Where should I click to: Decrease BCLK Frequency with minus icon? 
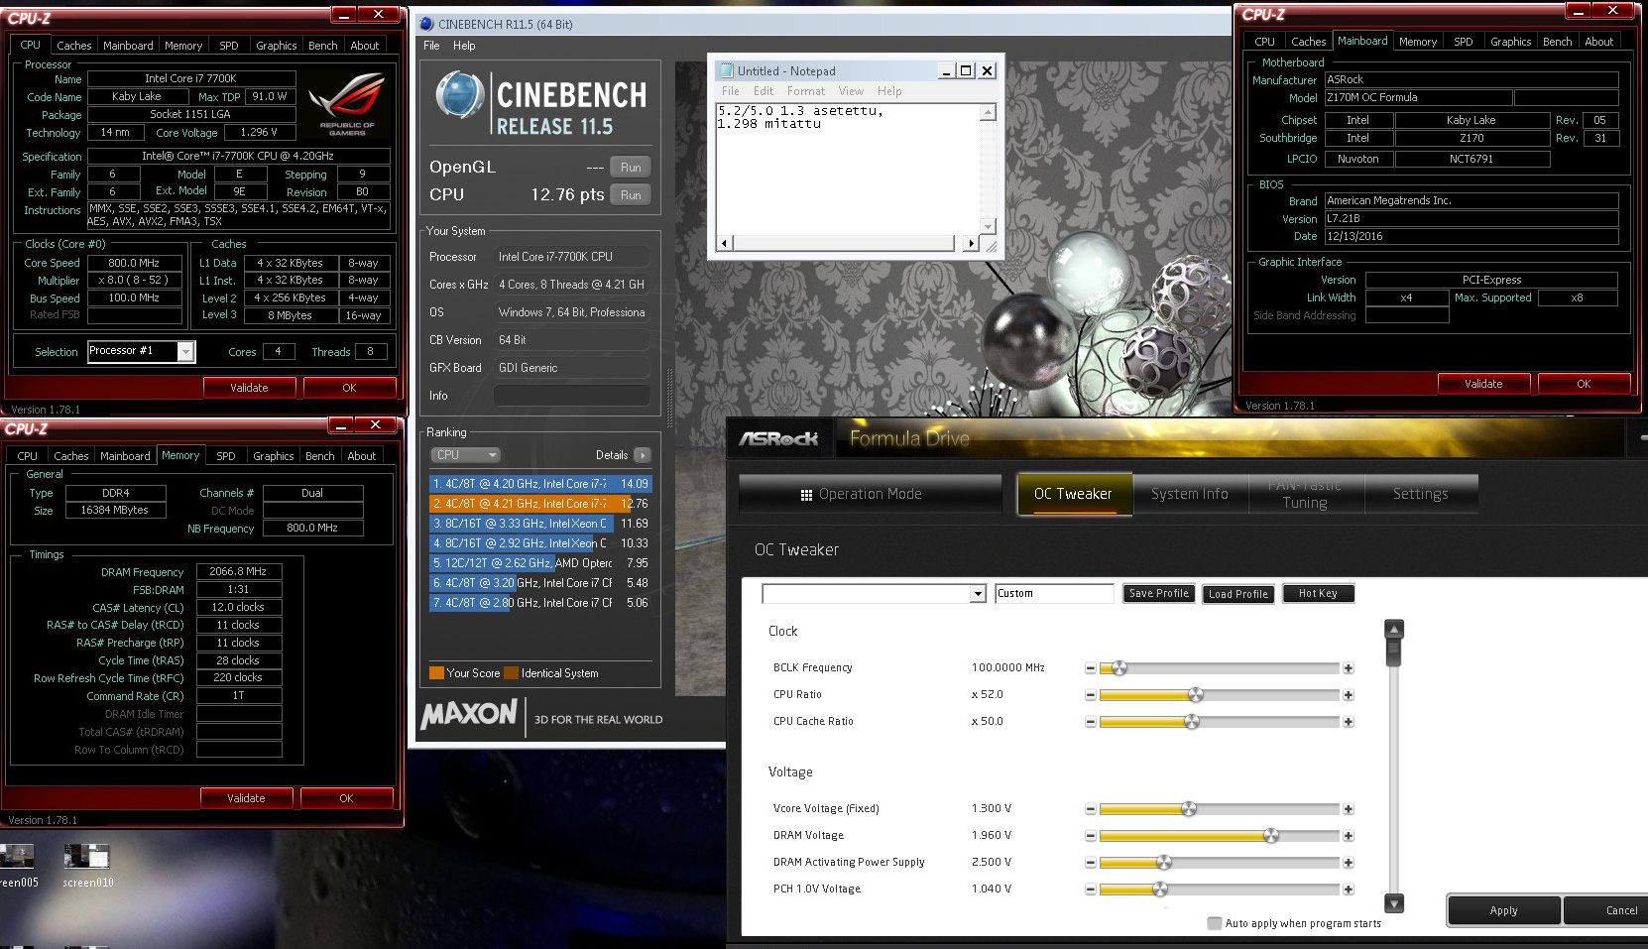tap(1091, 668)
